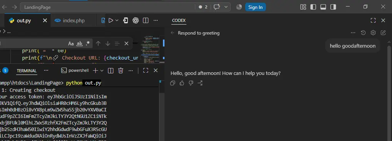Give thumbs down to Codex response
The width and height of the screenshot is (392, 141).
(x=191, y=83)
